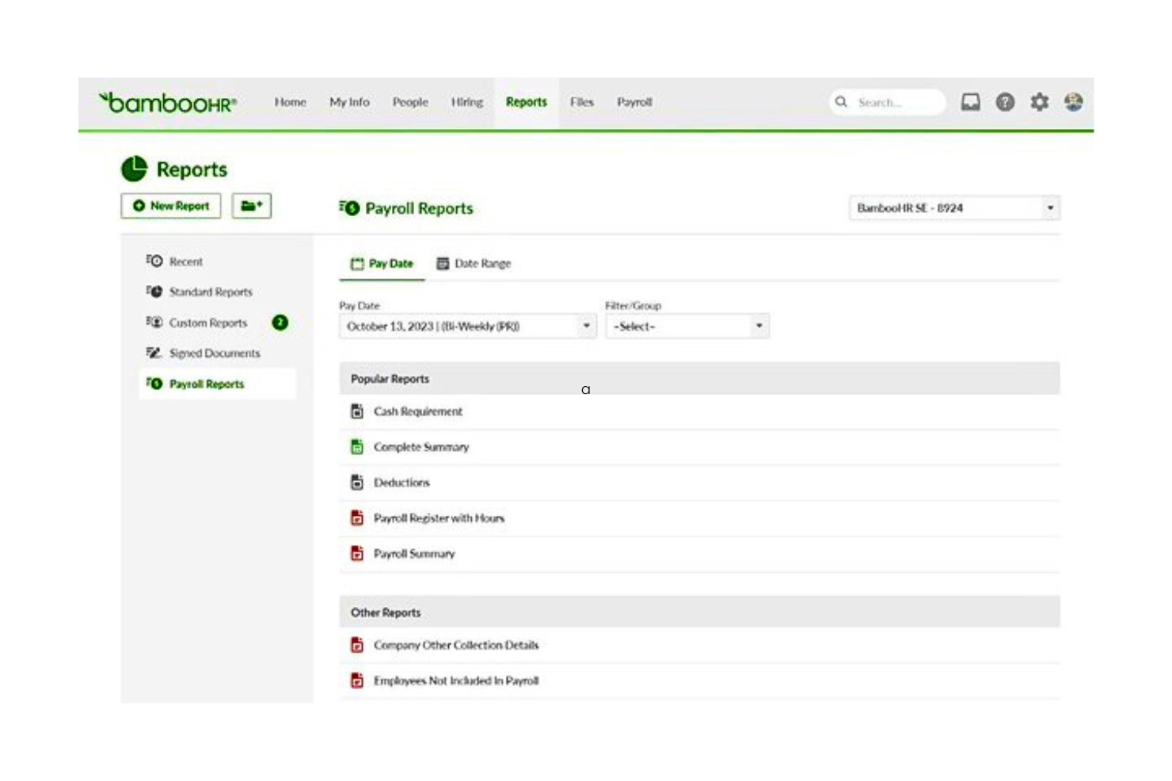The width and height of the screenshot is (1172, 781).
Task: Open the People menu
Action: click(x=410, y=102)
